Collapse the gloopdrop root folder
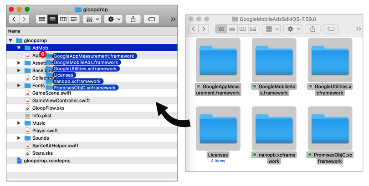 [10, 40]
